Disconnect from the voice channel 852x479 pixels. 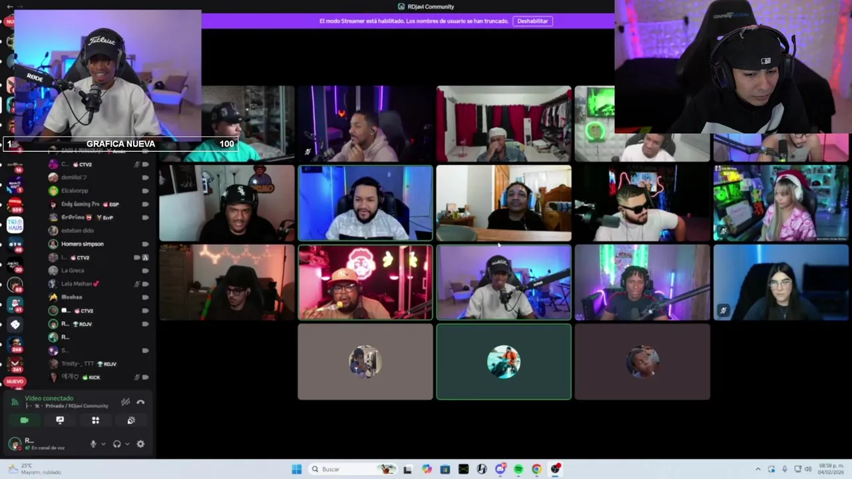[x=140, y=402]
